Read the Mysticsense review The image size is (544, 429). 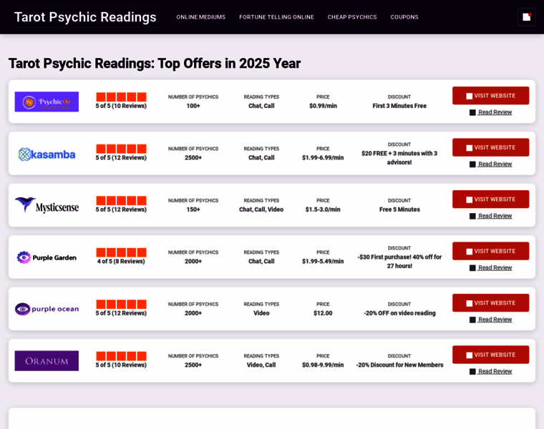(490, 216)
